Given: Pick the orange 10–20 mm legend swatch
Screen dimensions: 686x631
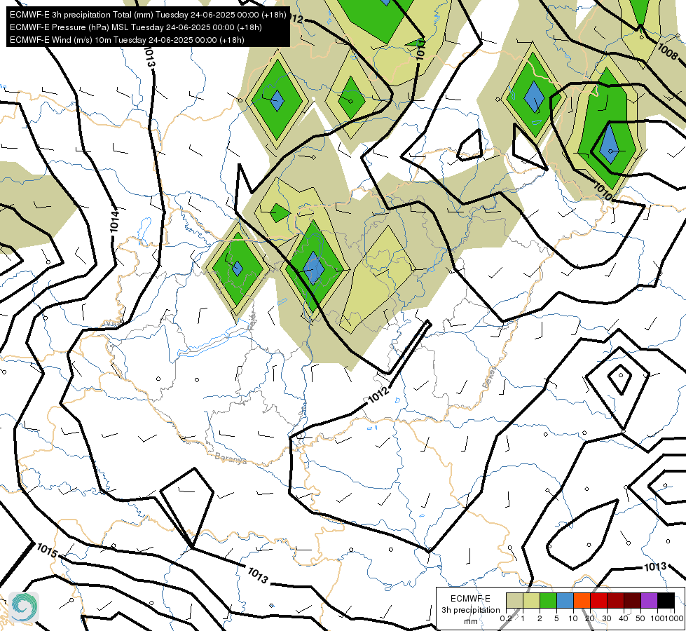Looking at the screenshot, I should (x=582, y=600).
